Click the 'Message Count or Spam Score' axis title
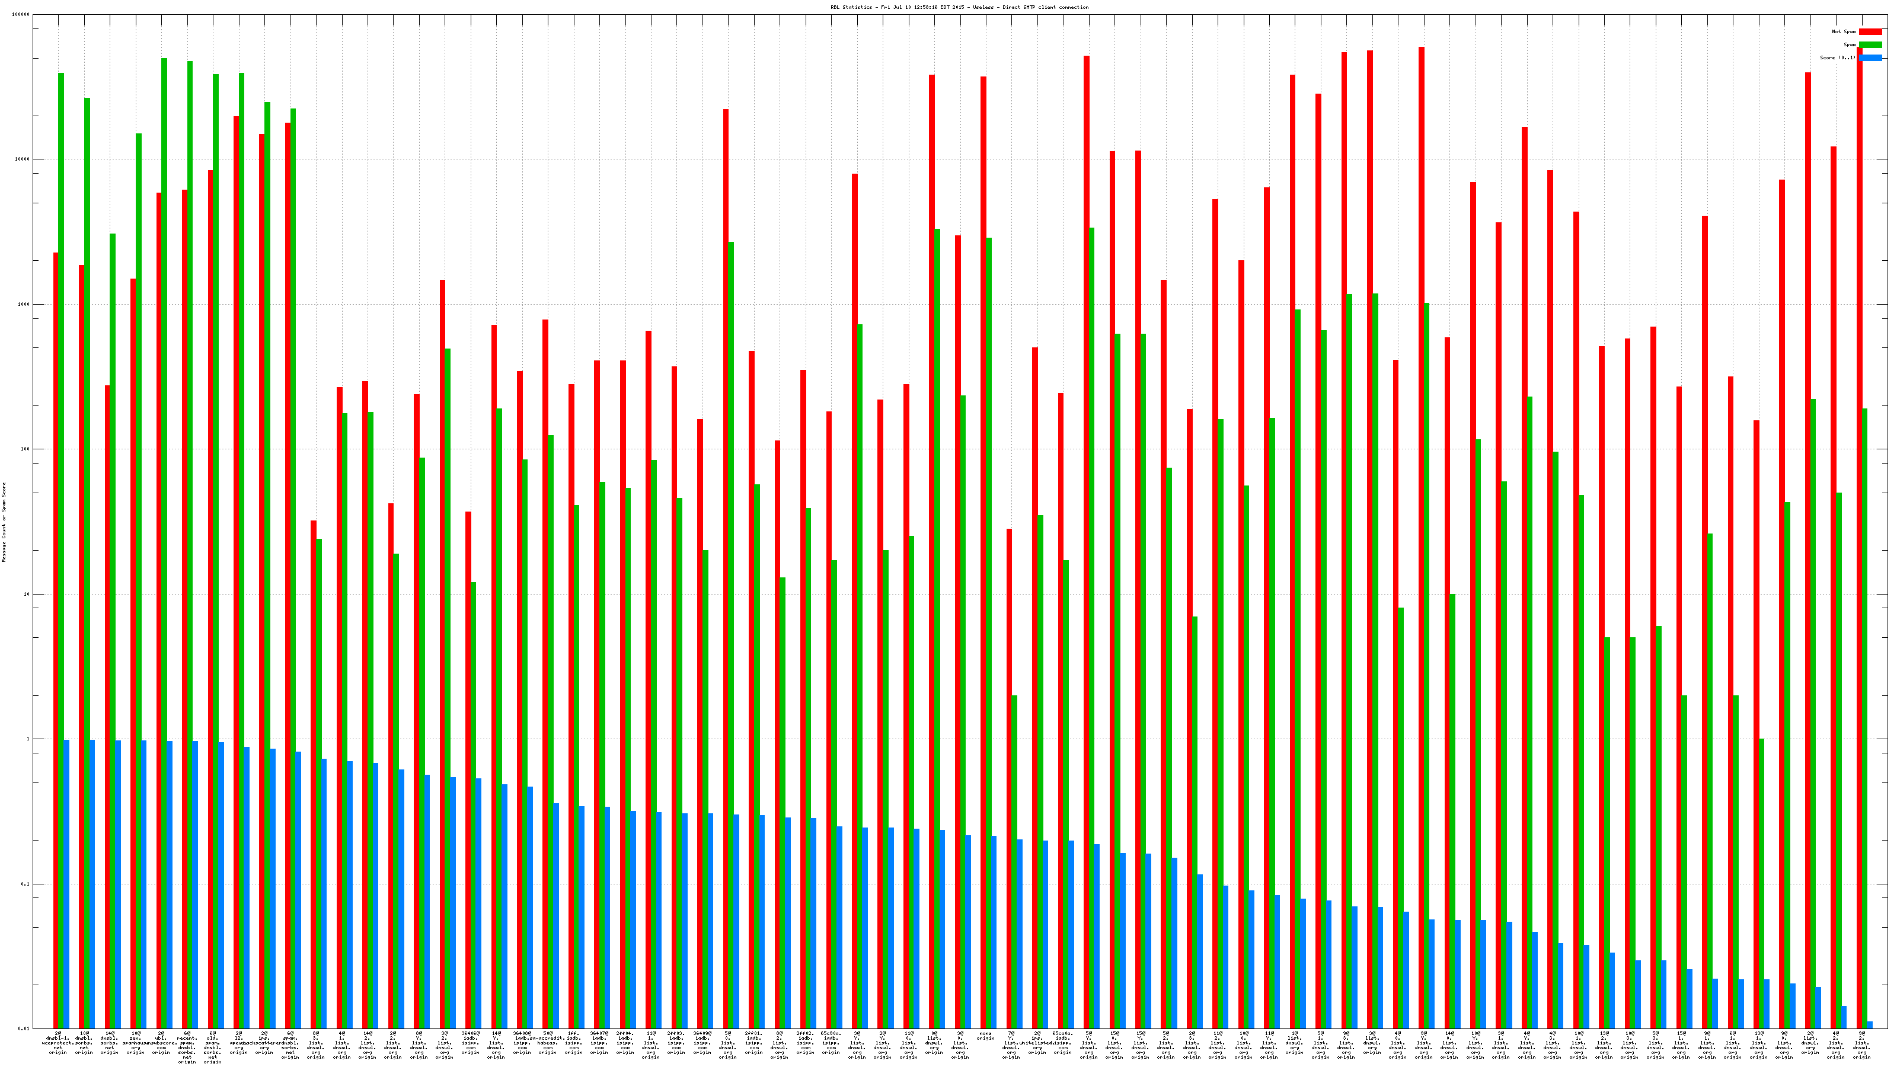This screenshot has height=1067, width=1897. (x=4, y=522)
